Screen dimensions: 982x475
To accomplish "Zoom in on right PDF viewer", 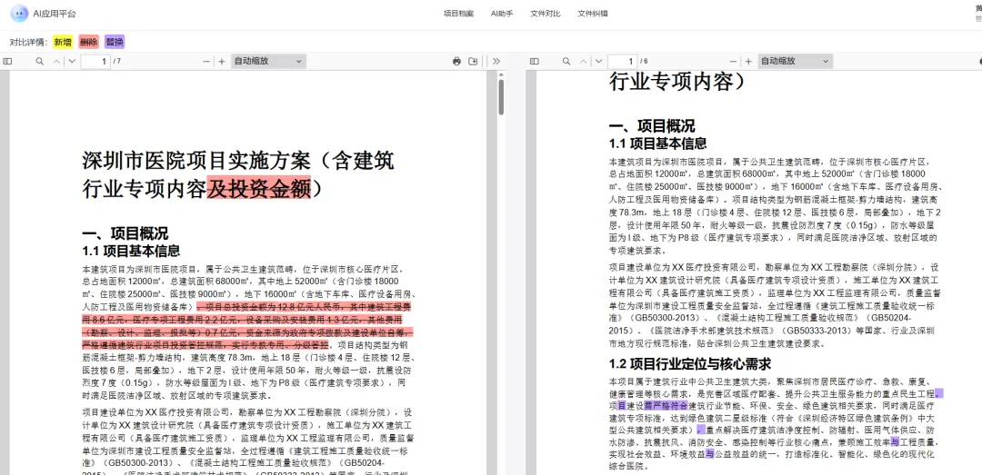I will (747, 62).
